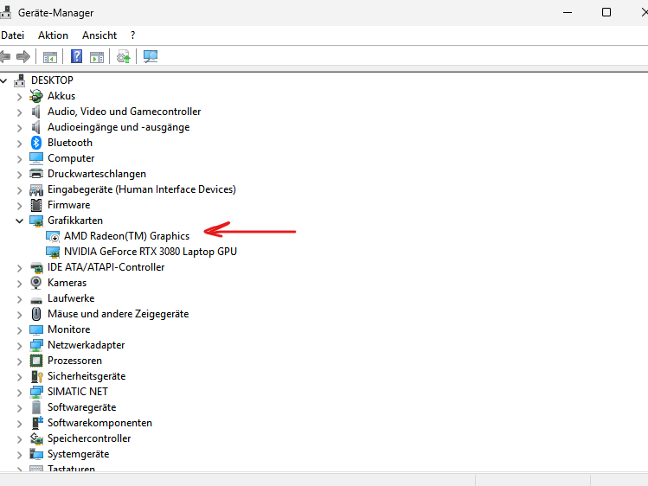
Task: Click the NVIDIA GeForce device icon
Action: (x=53, y=252)
